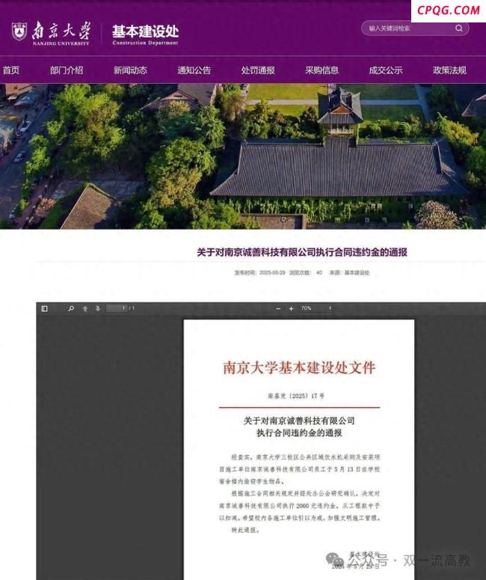Toggle the PDF viewer sidebar icon
The height and width of the screenshot is (580, 486).
click(44, 308)
